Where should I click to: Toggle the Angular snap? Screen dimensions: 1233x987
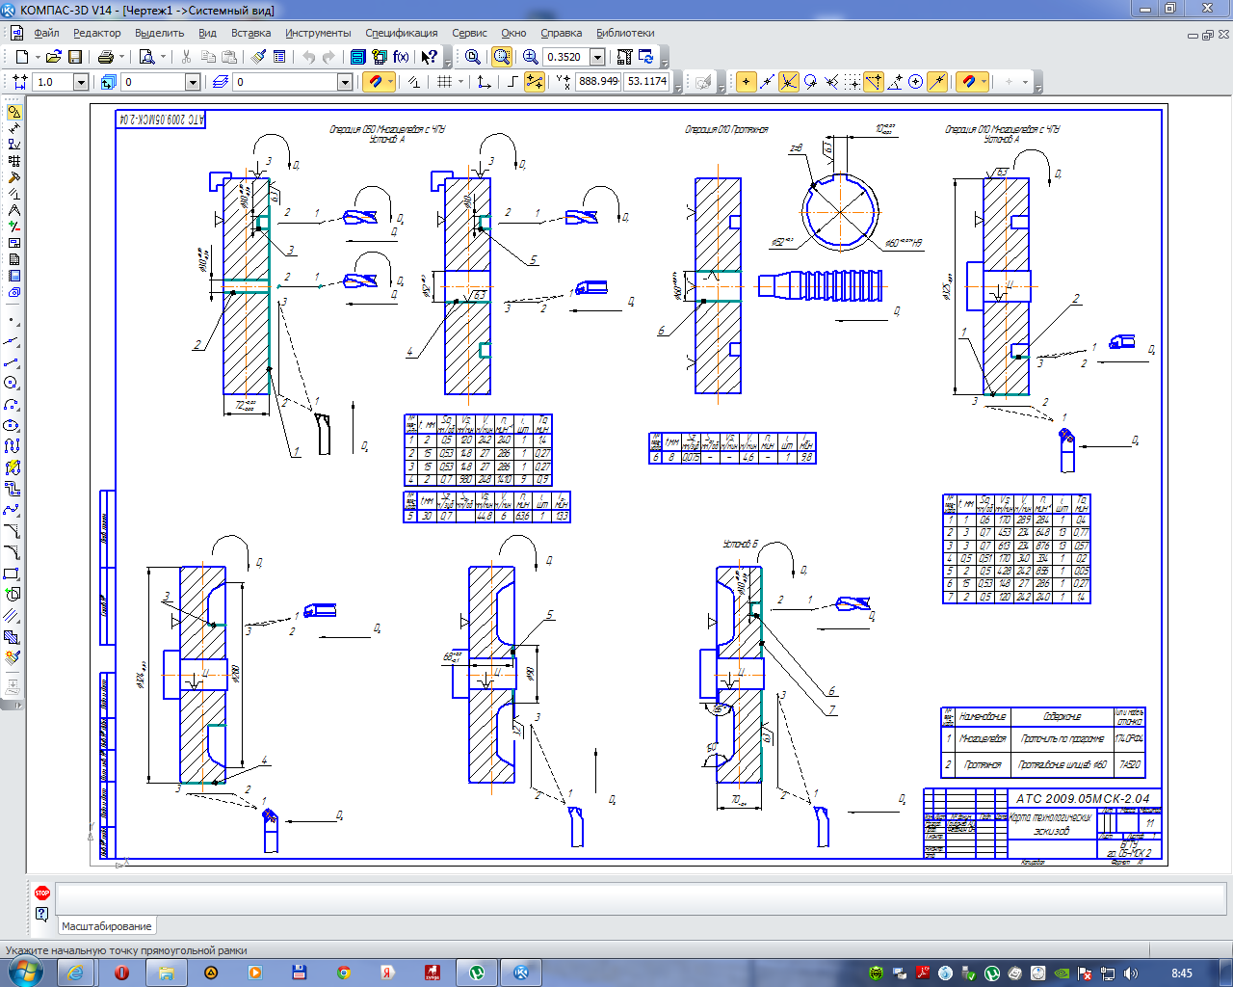coord(895,82)
